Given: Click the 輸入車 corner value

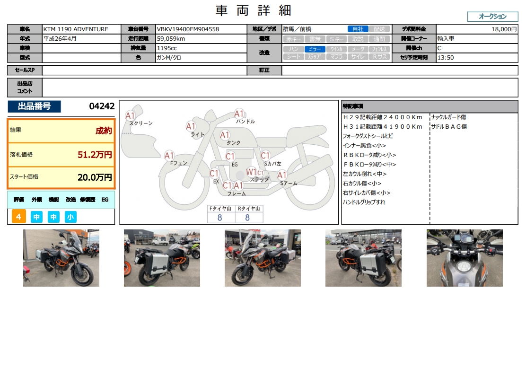Looking at the screenshot, I should (x=446, y=39).
